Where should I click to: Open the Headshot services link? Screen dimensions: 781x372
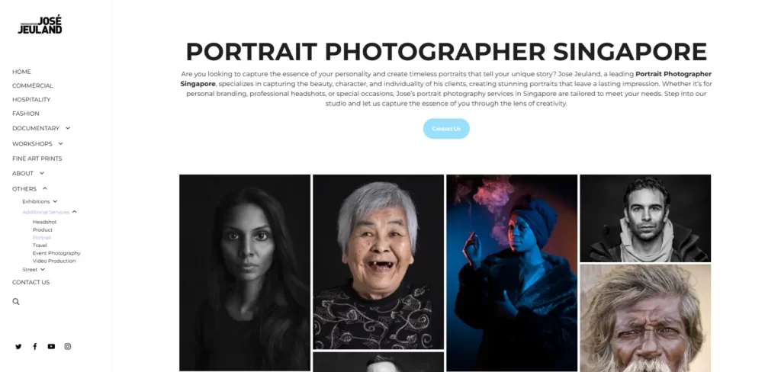click(44, 222)
